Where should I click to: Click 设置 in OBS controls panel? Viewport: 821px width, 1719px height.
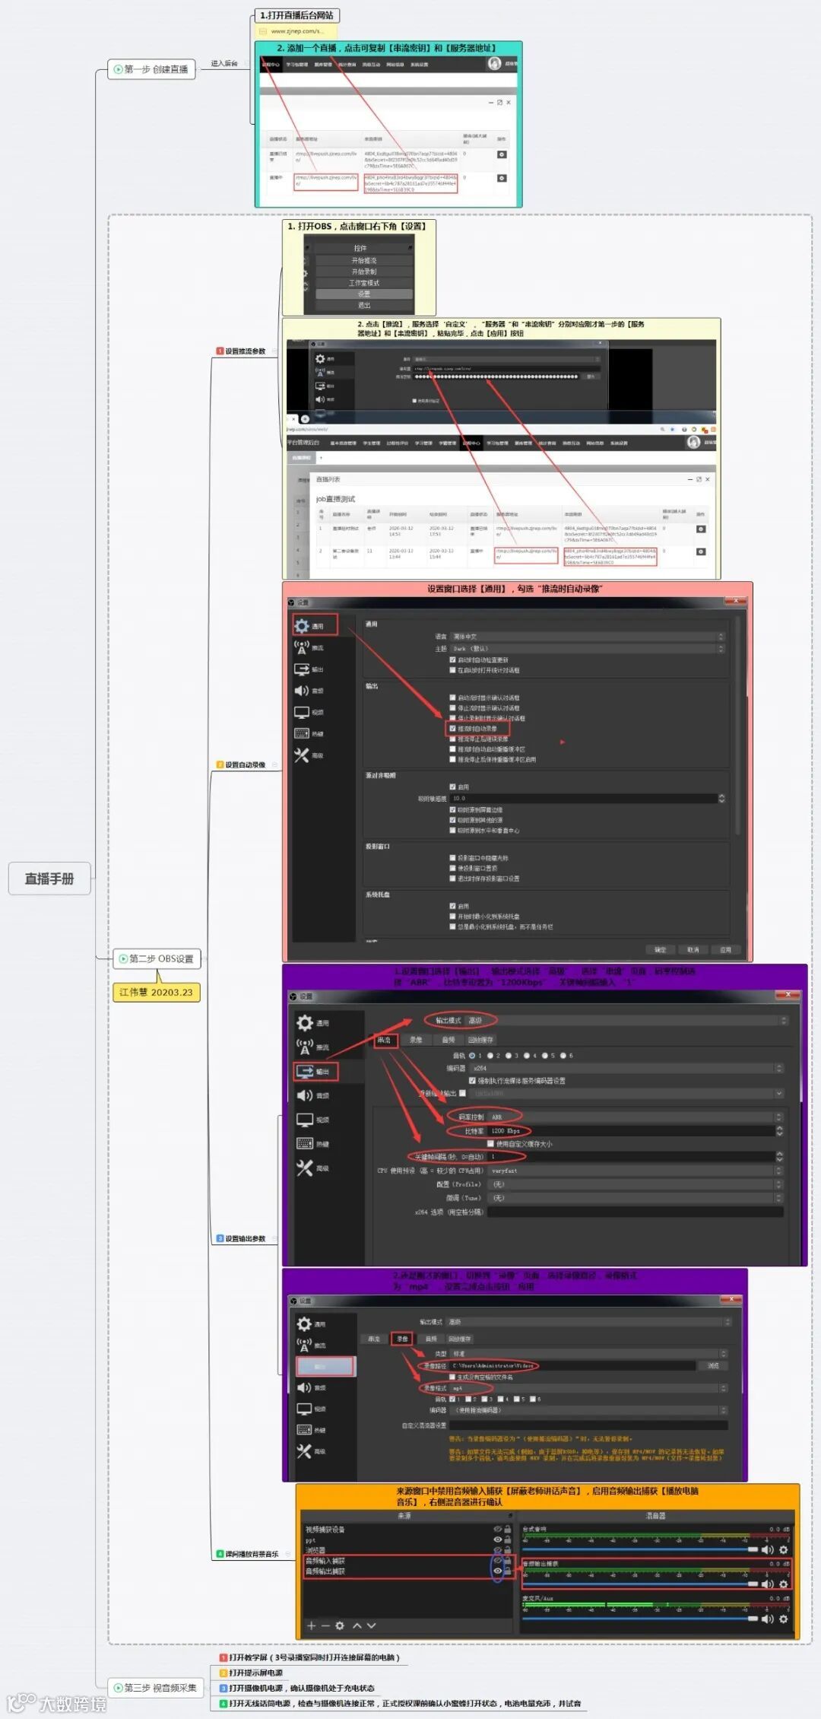click(364, 294)
